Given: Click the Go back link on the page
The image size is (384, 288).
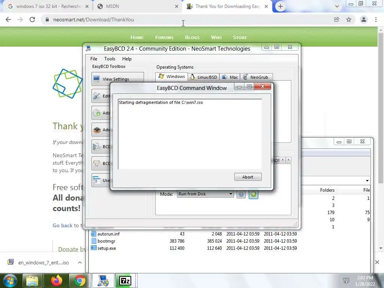Looking at the screenshot, I should click(63, 225).
